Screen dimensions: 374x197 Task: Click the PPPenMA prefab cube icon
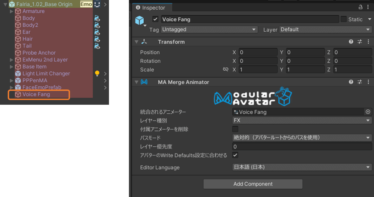click(x=18, y=80)
